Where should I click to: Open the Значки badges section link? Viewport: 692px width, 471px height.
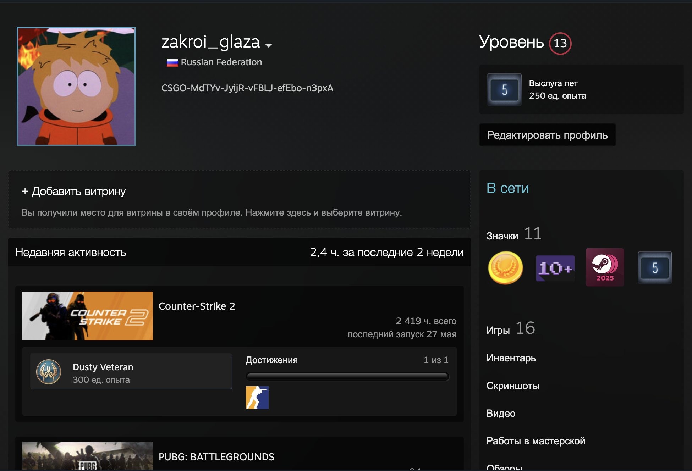(x=502, y=236)
